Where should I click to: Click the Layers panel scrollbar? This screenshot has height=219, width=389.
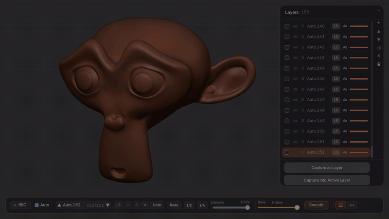click(372, 152)
